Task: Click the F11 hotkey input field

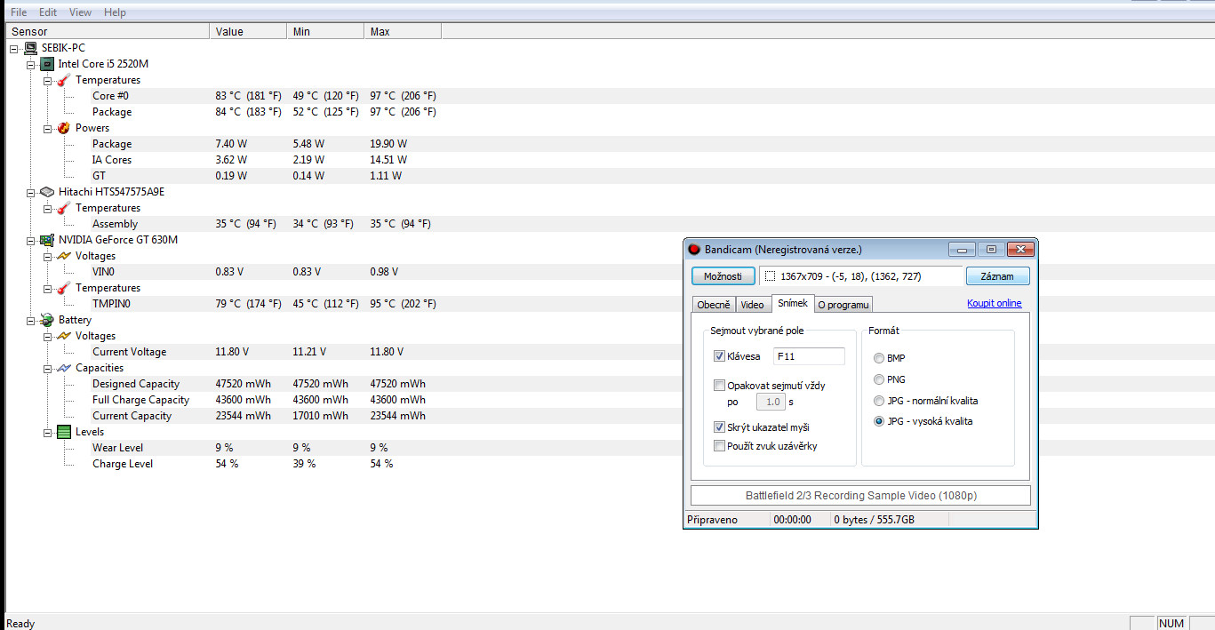Action: point(808,356)
